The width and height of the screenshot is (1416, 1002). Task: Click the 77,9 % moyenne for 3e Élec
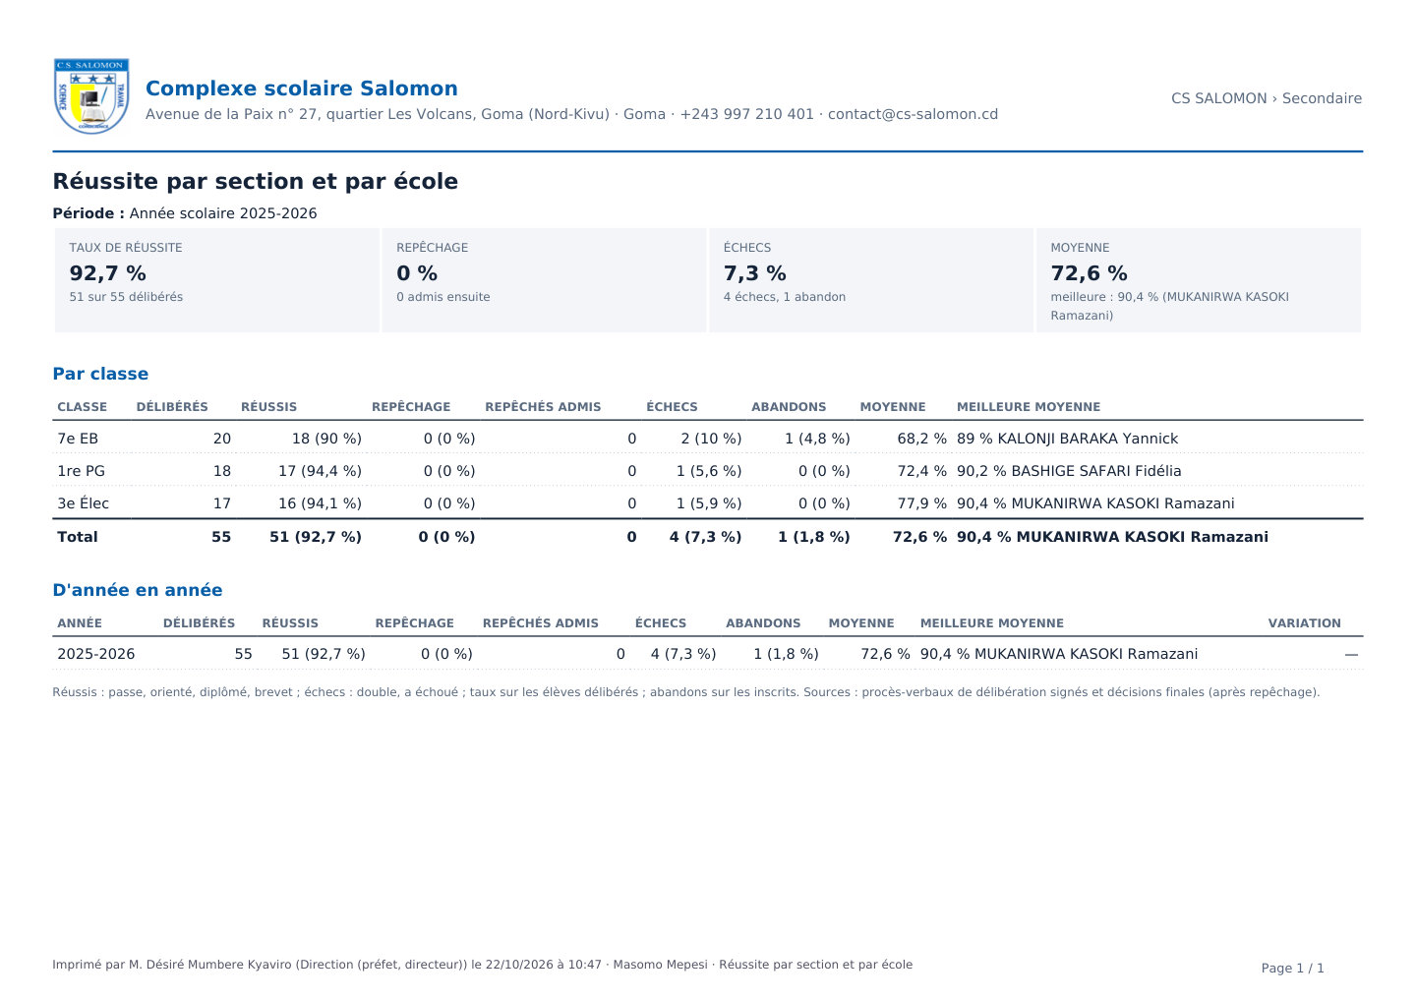click(922, 503)
